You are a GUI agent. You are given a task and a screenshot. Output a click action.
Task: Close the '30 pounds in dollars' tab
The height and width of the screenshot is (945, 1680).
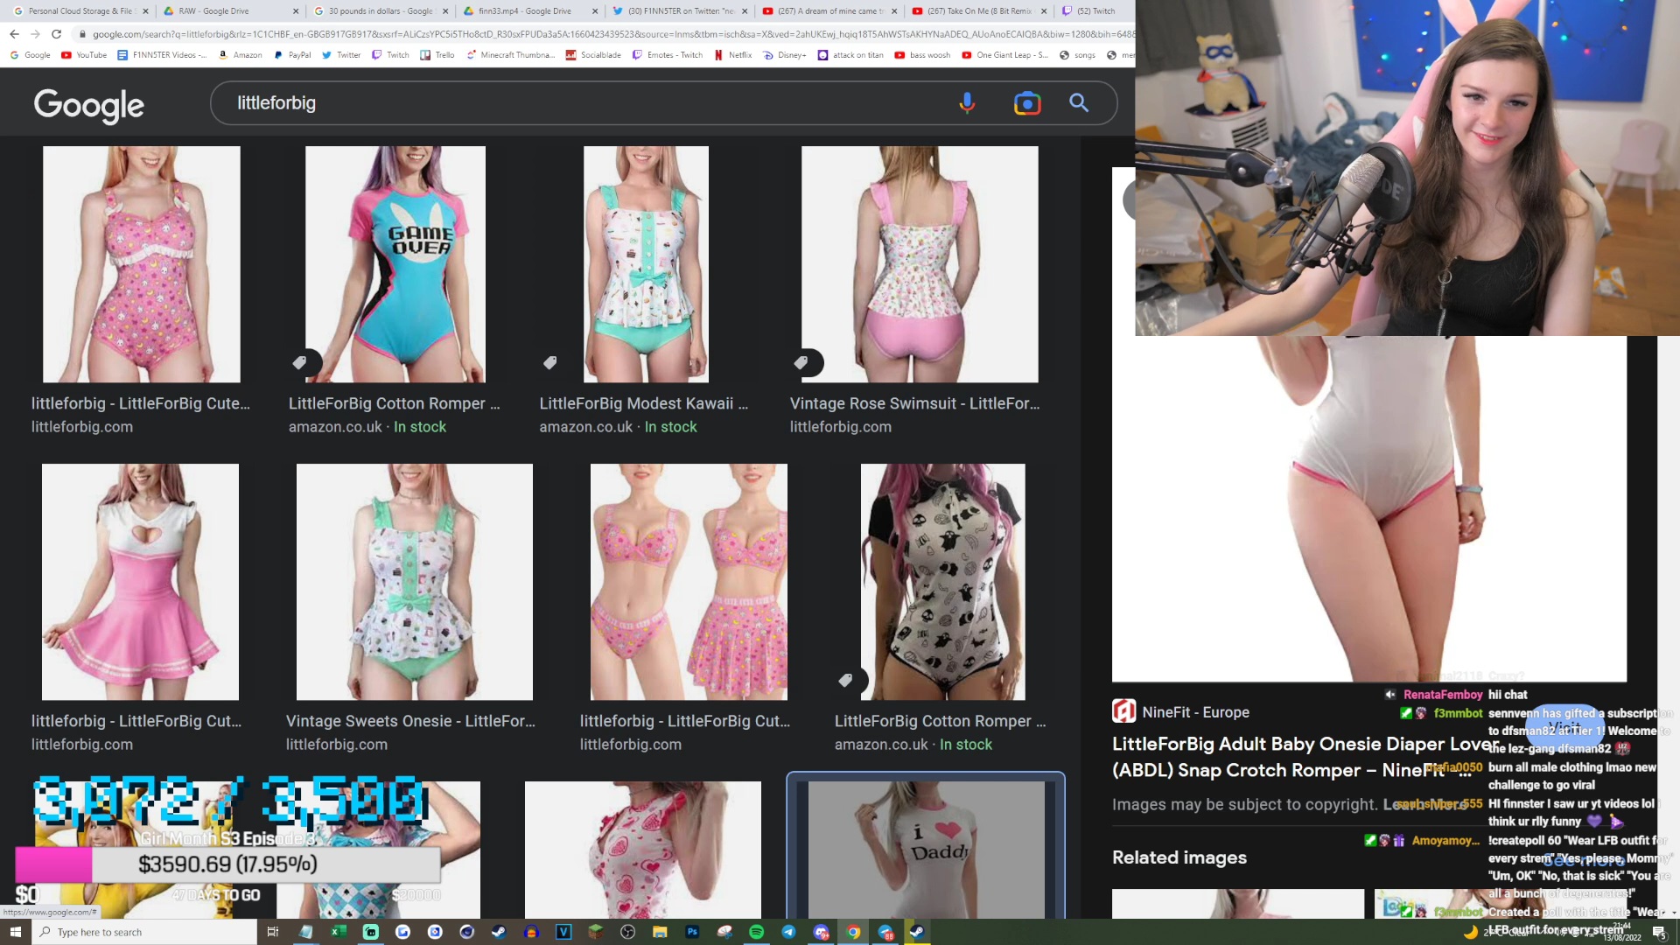(445, 11)
